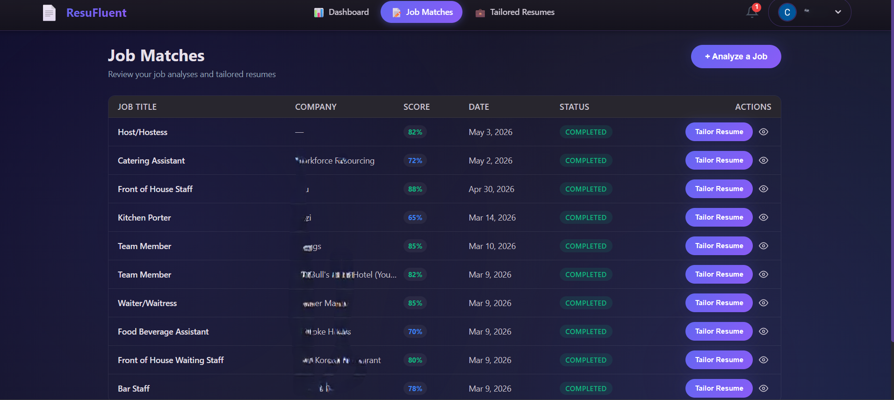Click the STATUS column header
Screen dimensions: 894x400
pyautogui.click(x=574, y=107)
